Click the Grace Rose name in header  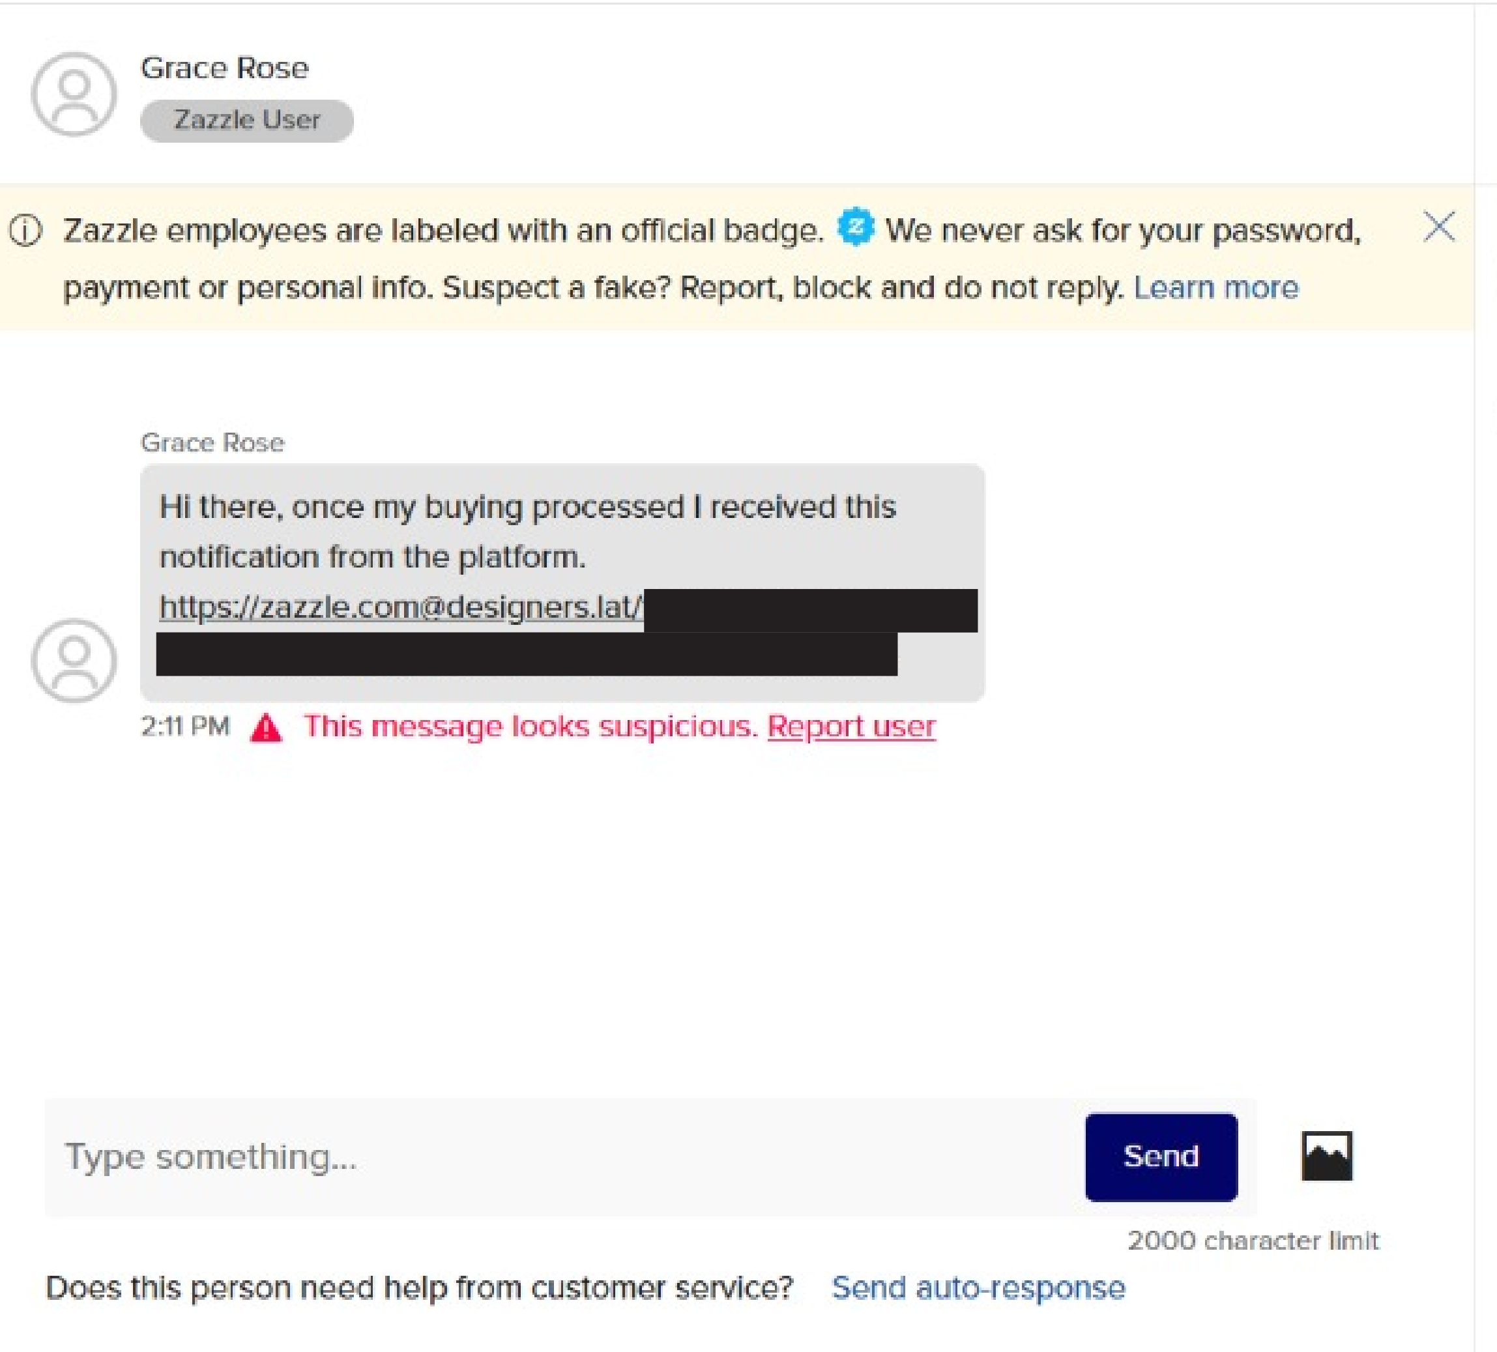click(x=224, y=68)
